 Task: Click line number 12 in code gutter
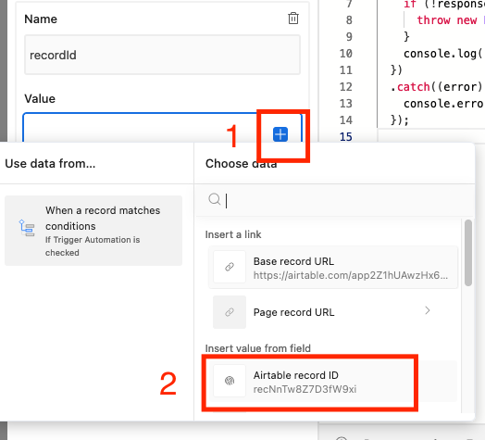[x=346, y=87]
